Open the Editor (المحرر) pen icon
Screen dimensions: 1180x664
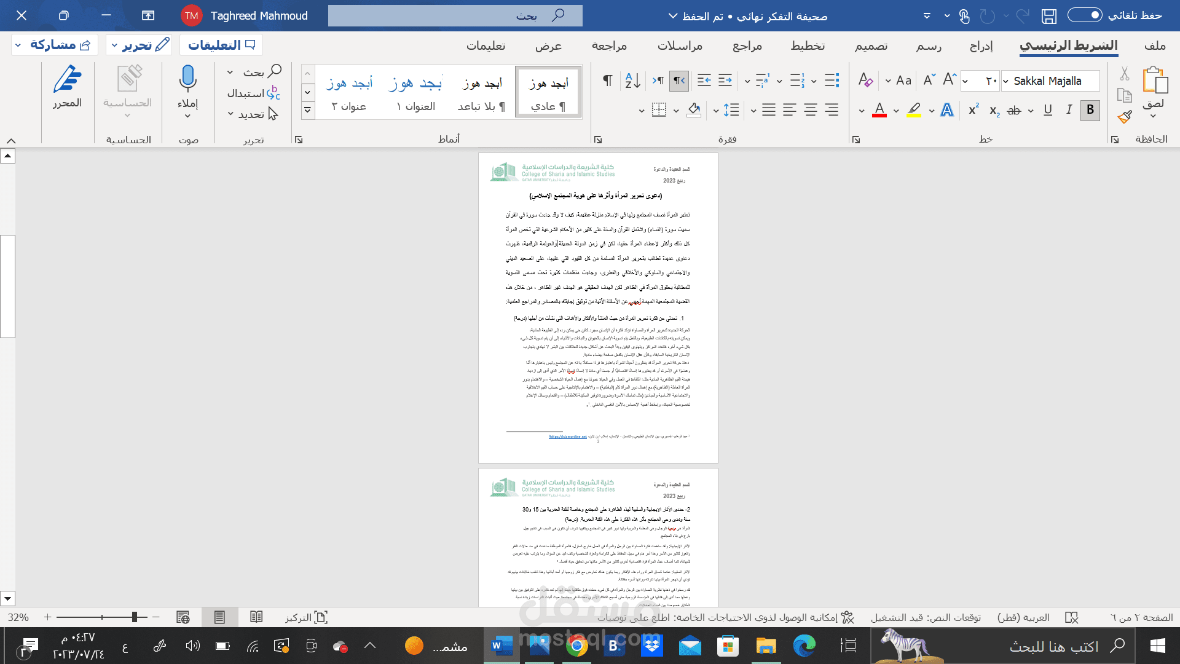[x=67, y=80]
